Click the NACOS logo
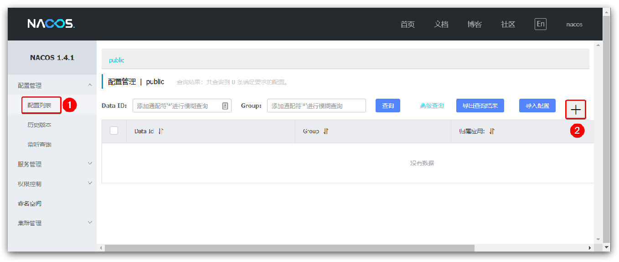619x262 pixels. (52, 24)
